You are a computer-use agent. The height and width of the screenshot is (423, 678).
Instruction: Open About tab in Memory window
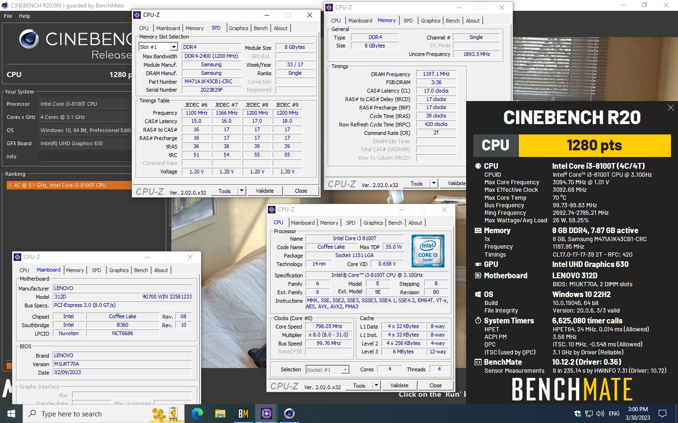coord(473,21)
